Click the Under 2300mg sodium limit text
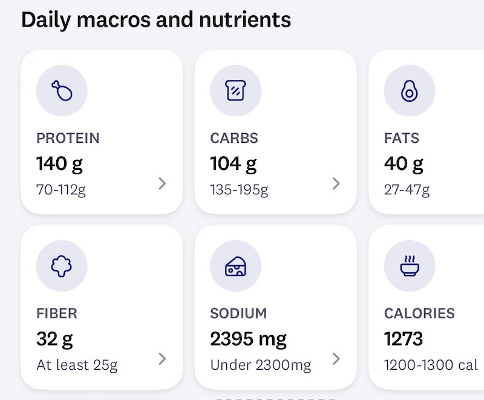This screenshot has width=484, height=400. tap(261, 366)
